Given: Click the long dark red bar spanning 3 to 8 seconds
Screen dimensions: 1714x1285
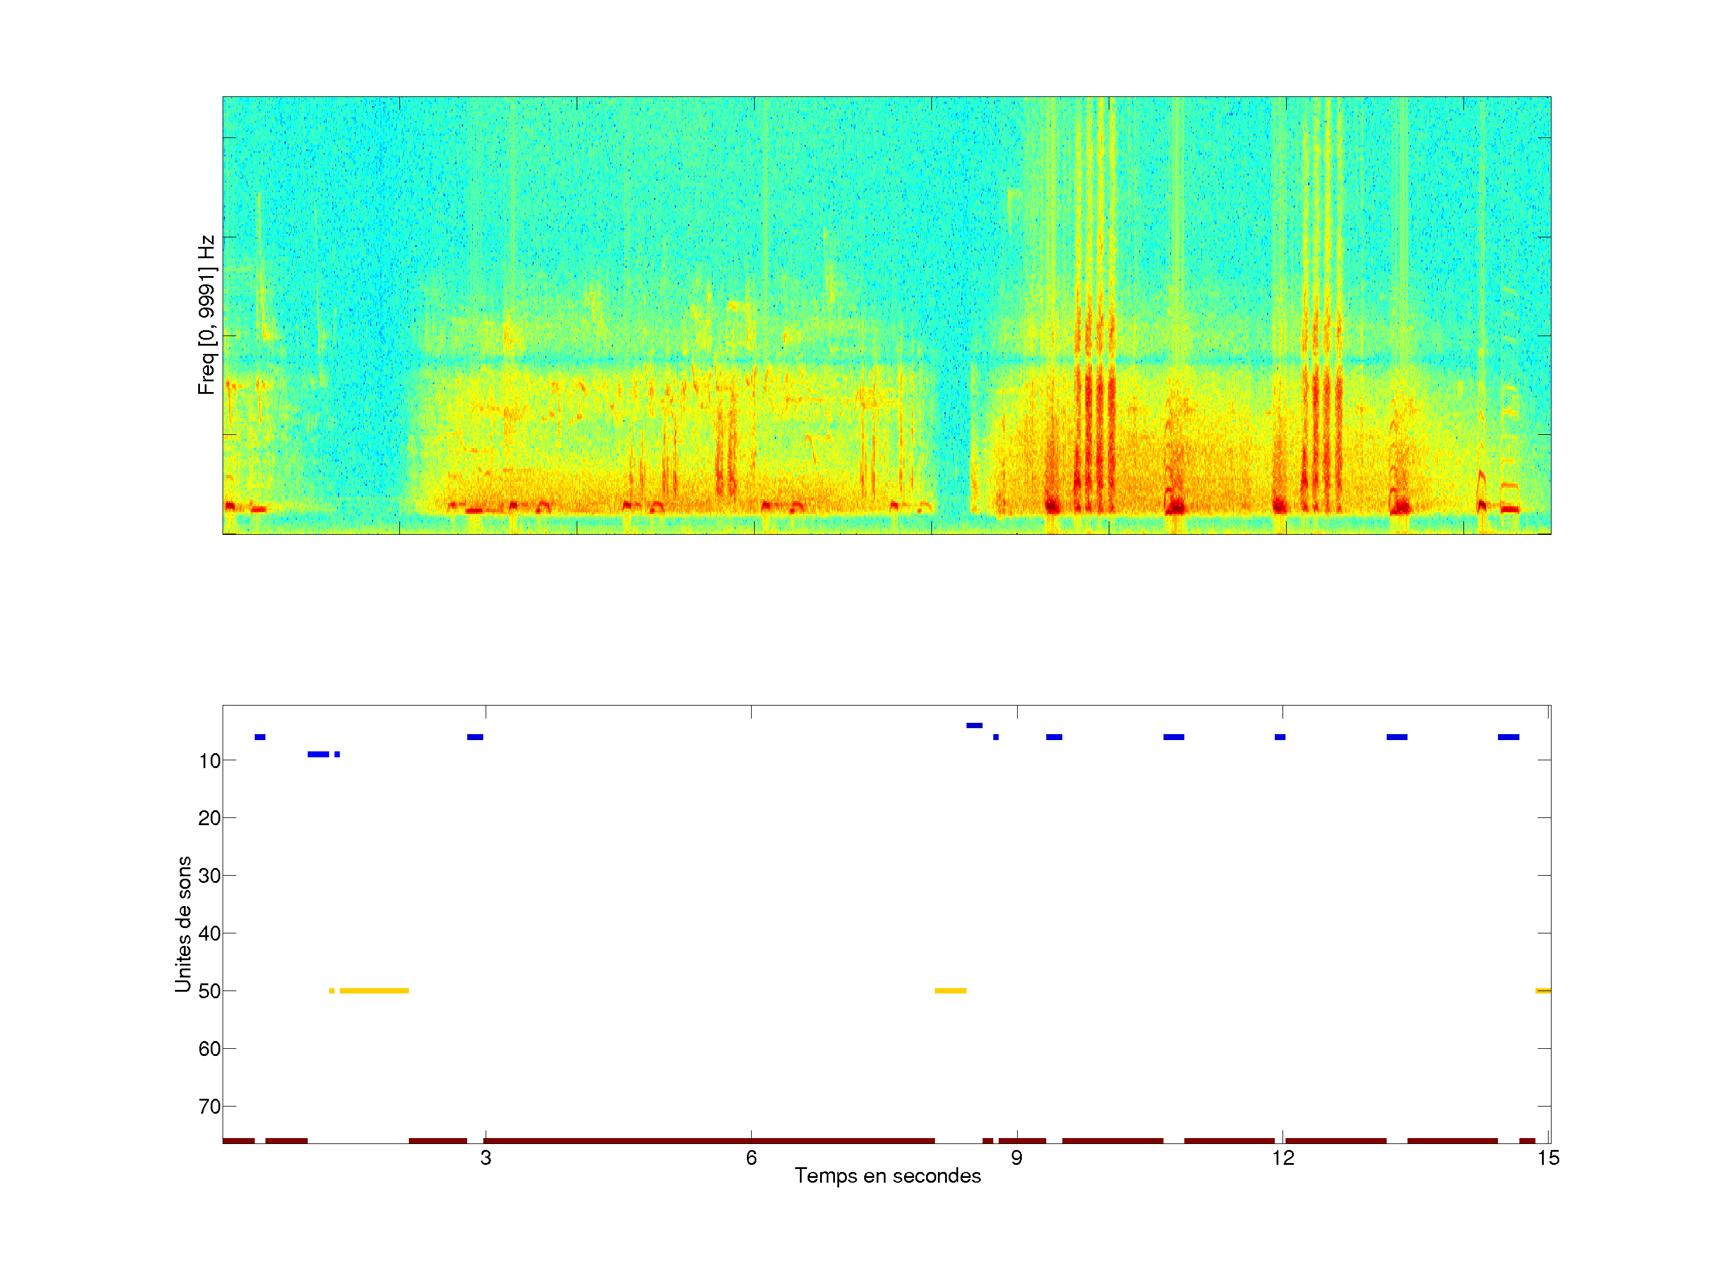Looking at the screenshot, I should pyautogui.click(x=708, y=1140).
